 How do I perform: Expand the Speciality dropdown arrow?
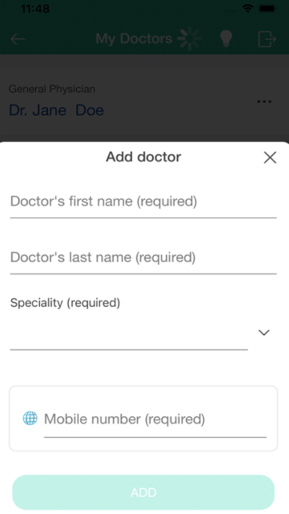pyautogui.click(x=264, y=333)
